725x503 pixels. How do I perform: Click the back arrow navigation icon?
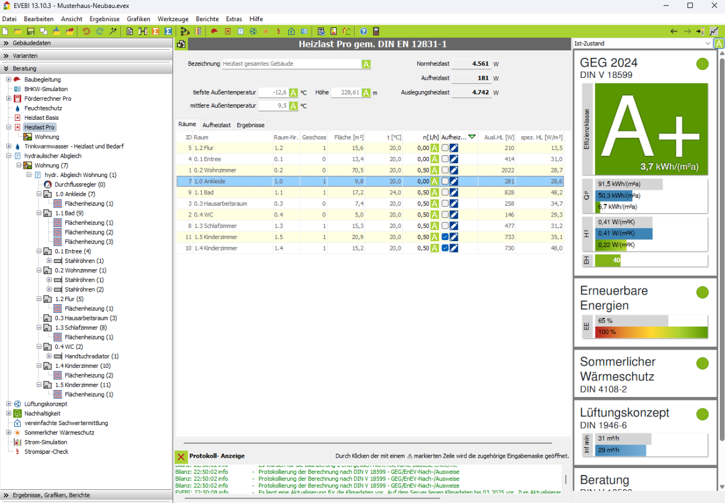tap(674, 31)
